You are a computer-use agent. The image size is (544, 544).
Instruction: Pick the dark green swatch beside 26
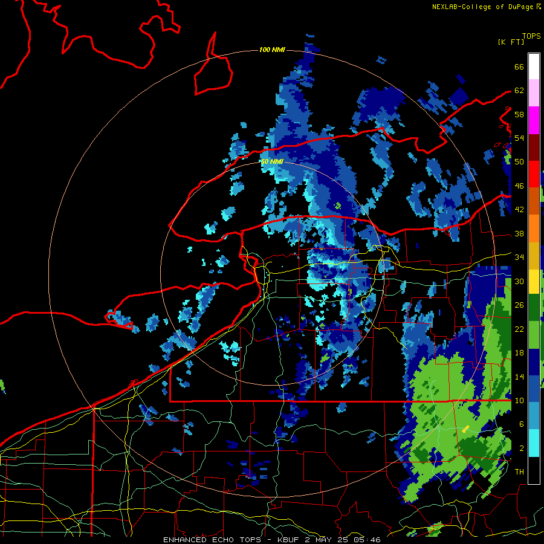point(534,308)
